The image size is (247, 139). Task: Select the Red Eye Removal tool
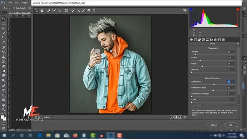coord(78,11)
